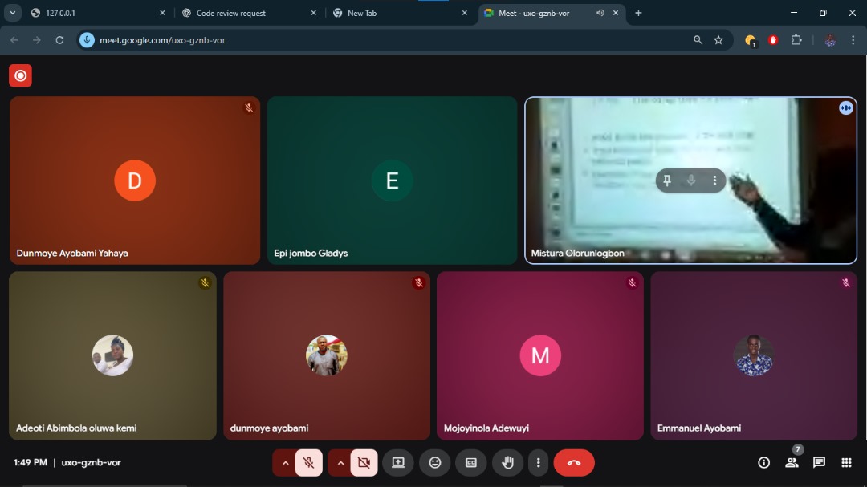Click the 1:49 PM time display
This screenshot has width=867, height=487.
point(31,463)
